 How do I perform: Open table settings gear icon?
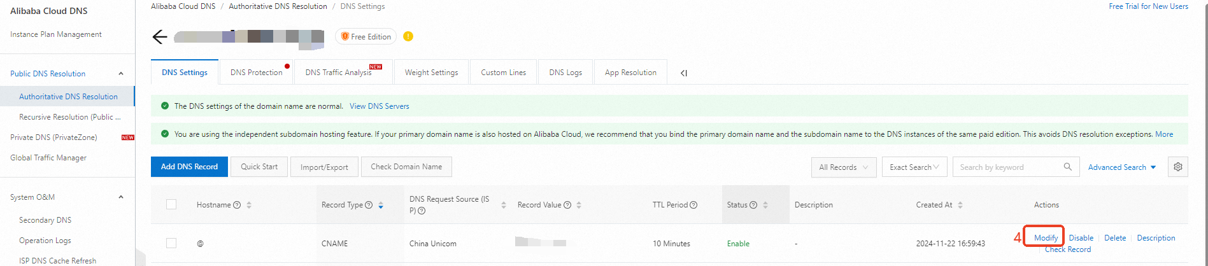coord(1178,167)
